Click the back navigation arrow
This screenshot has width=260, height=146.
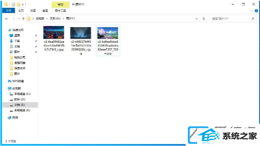coord(6,19)
